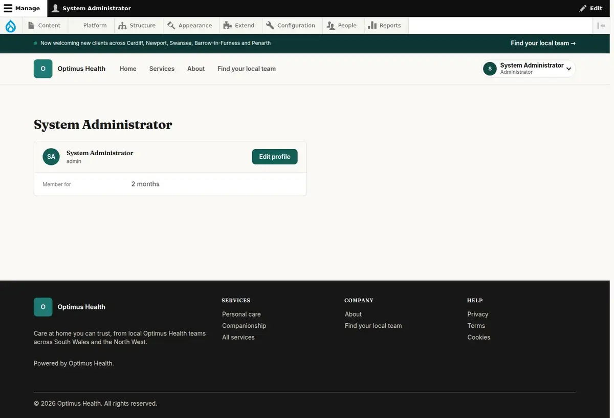Viewport: 614px width, 418px height.
Task: Click the 'admin' username text
Action: coord(74,161)
